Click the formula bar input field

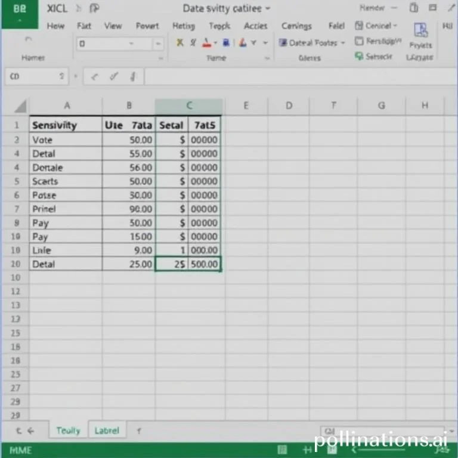point(298,77)
